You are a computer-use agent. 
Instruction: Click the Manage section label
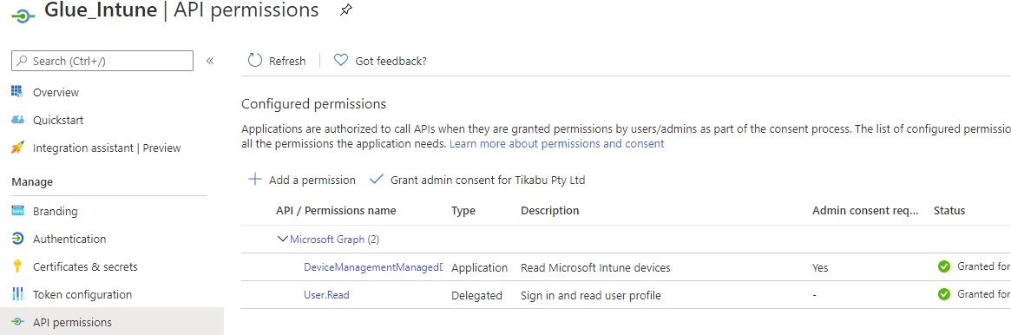coord(32,181)
